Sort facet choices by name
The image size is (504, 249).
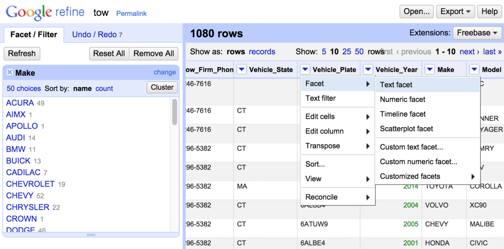(x=82, y=89)
